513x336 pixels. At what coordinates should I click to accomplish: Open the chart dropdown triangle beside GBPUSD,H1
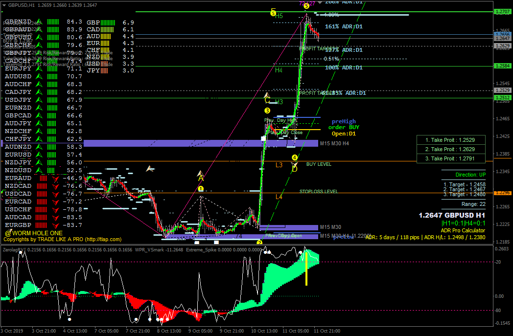pos(4,5)
